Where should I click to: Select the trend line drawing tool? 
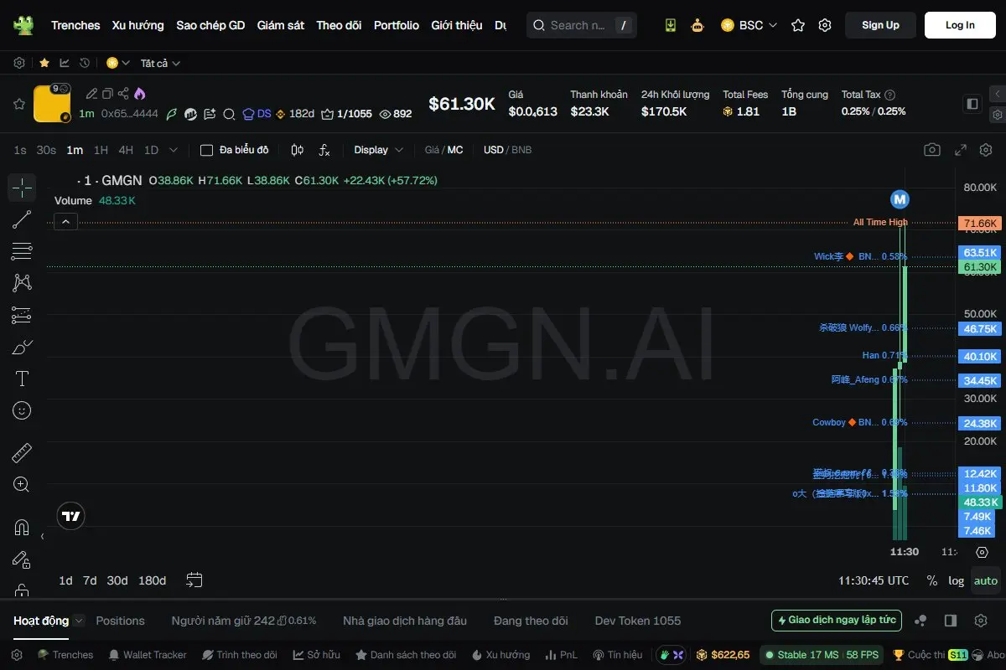[22, 219]
